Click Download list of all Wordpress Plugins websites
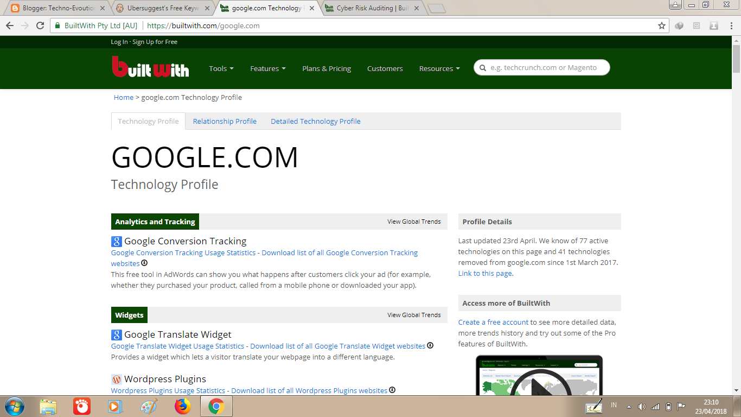Screen dimensions: 741x417 point(309,390)
